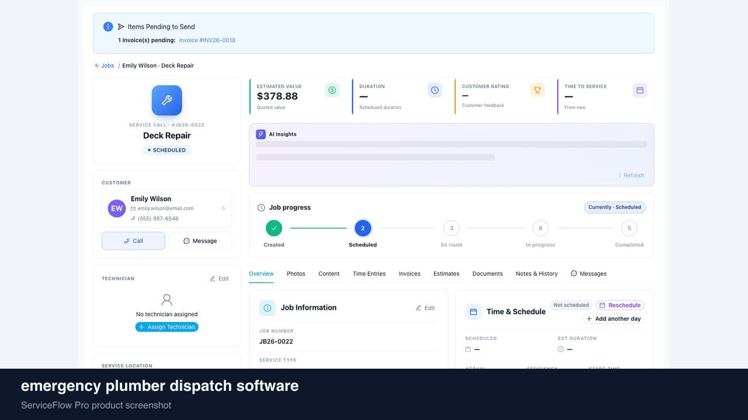This screenshot has height=420, width=748.
Task: Open the Messages tab
Action: pos(588,274)
